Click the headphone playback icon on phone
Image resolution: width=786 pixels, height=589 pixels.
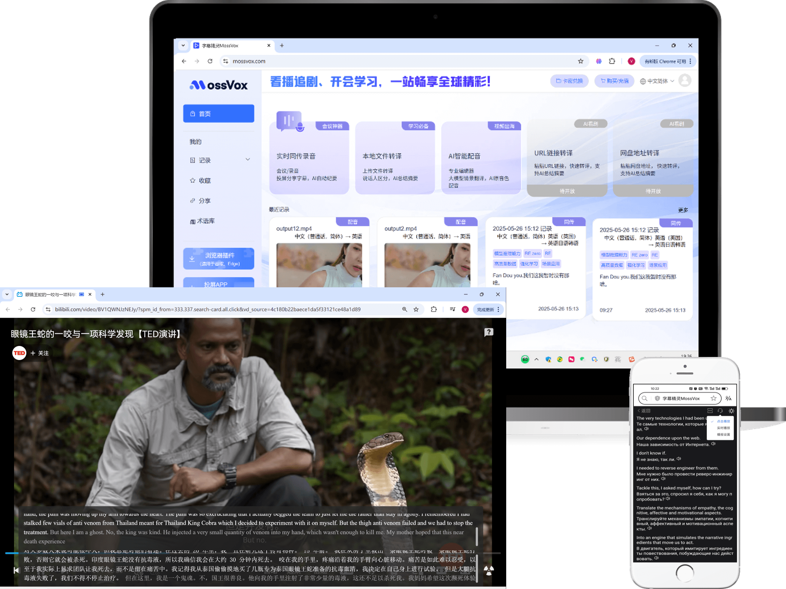coord(720,411)
